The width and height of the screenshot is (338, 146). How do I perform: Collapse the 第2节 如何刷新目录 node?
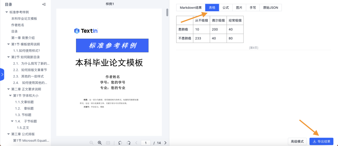[9, 57]
